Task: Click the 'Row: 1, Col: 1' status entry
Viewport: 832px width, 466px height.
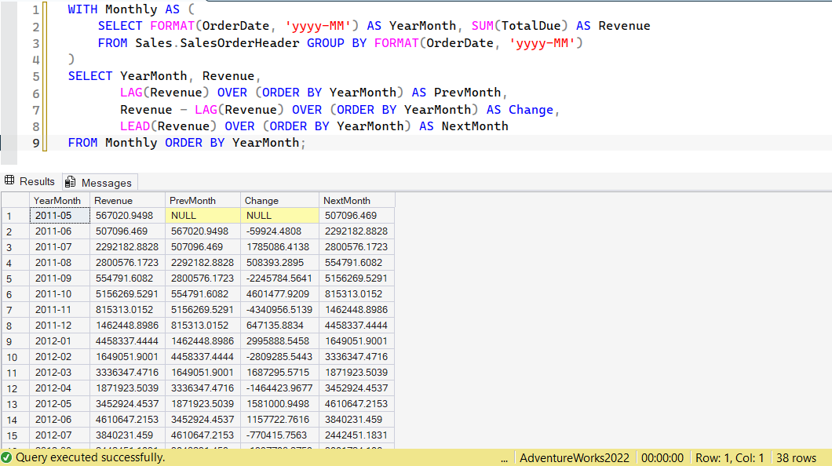Action: (x=730, y=457)
